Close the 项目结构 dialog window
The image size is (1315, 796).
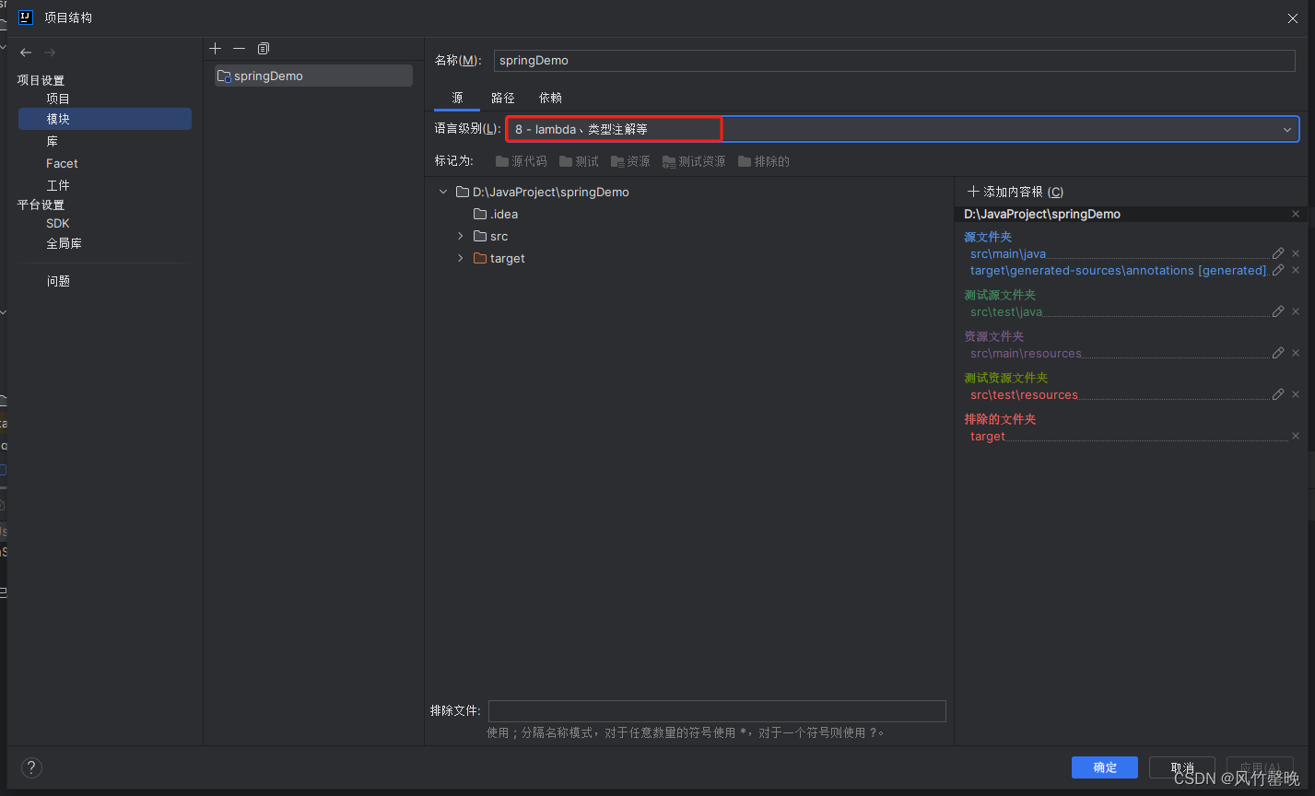[x=1293, y=18]
